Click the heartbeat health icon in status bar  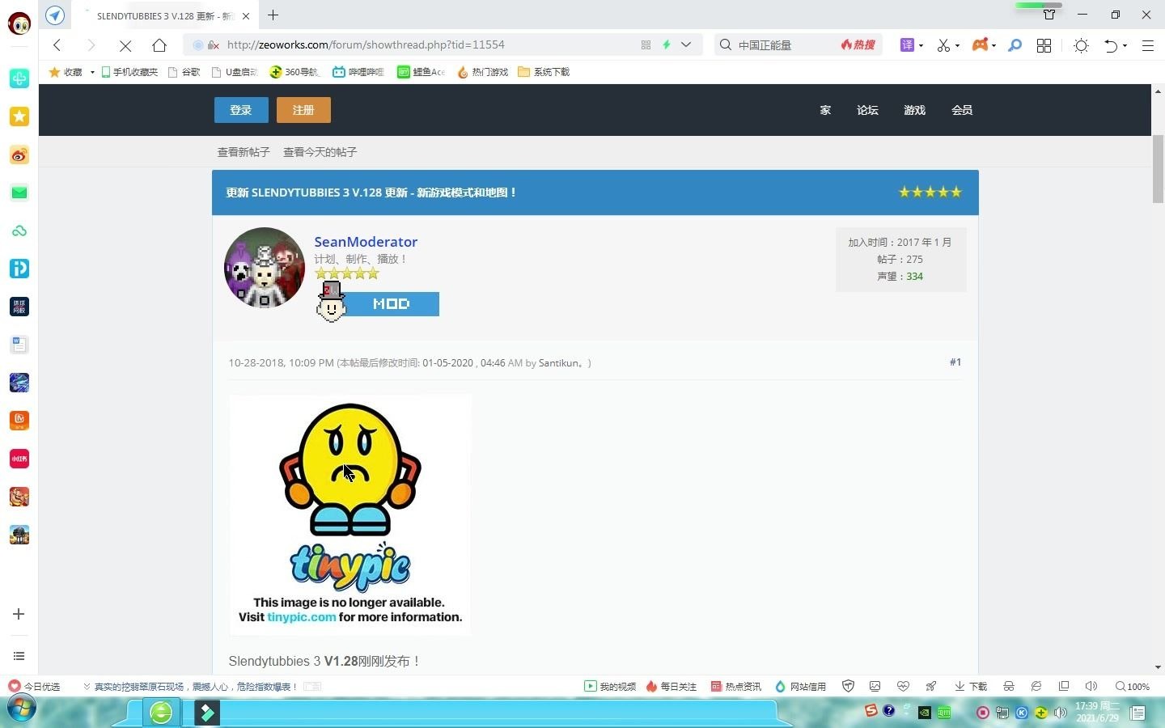click(903, 686)
